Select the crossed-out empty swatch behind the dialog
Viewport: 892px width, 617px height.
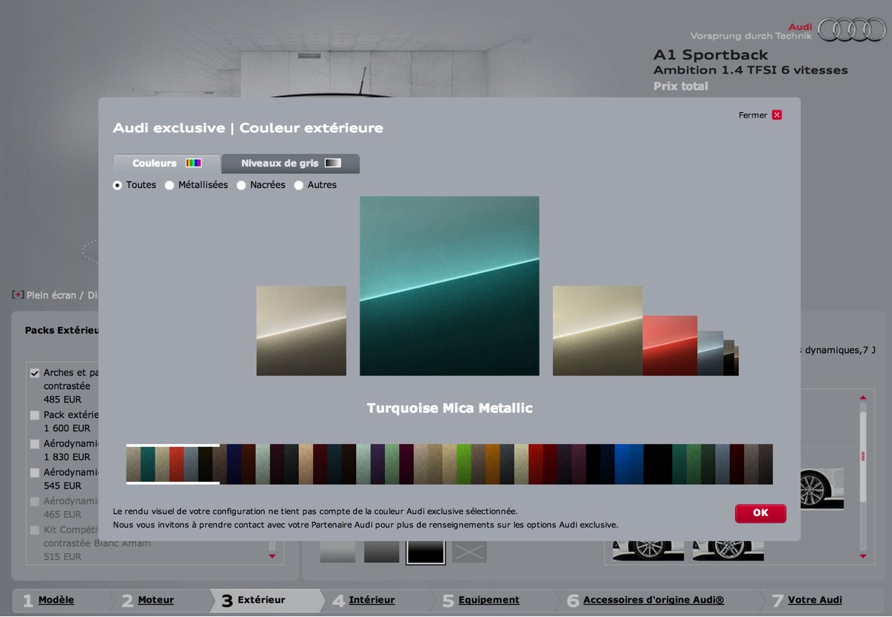470,552
